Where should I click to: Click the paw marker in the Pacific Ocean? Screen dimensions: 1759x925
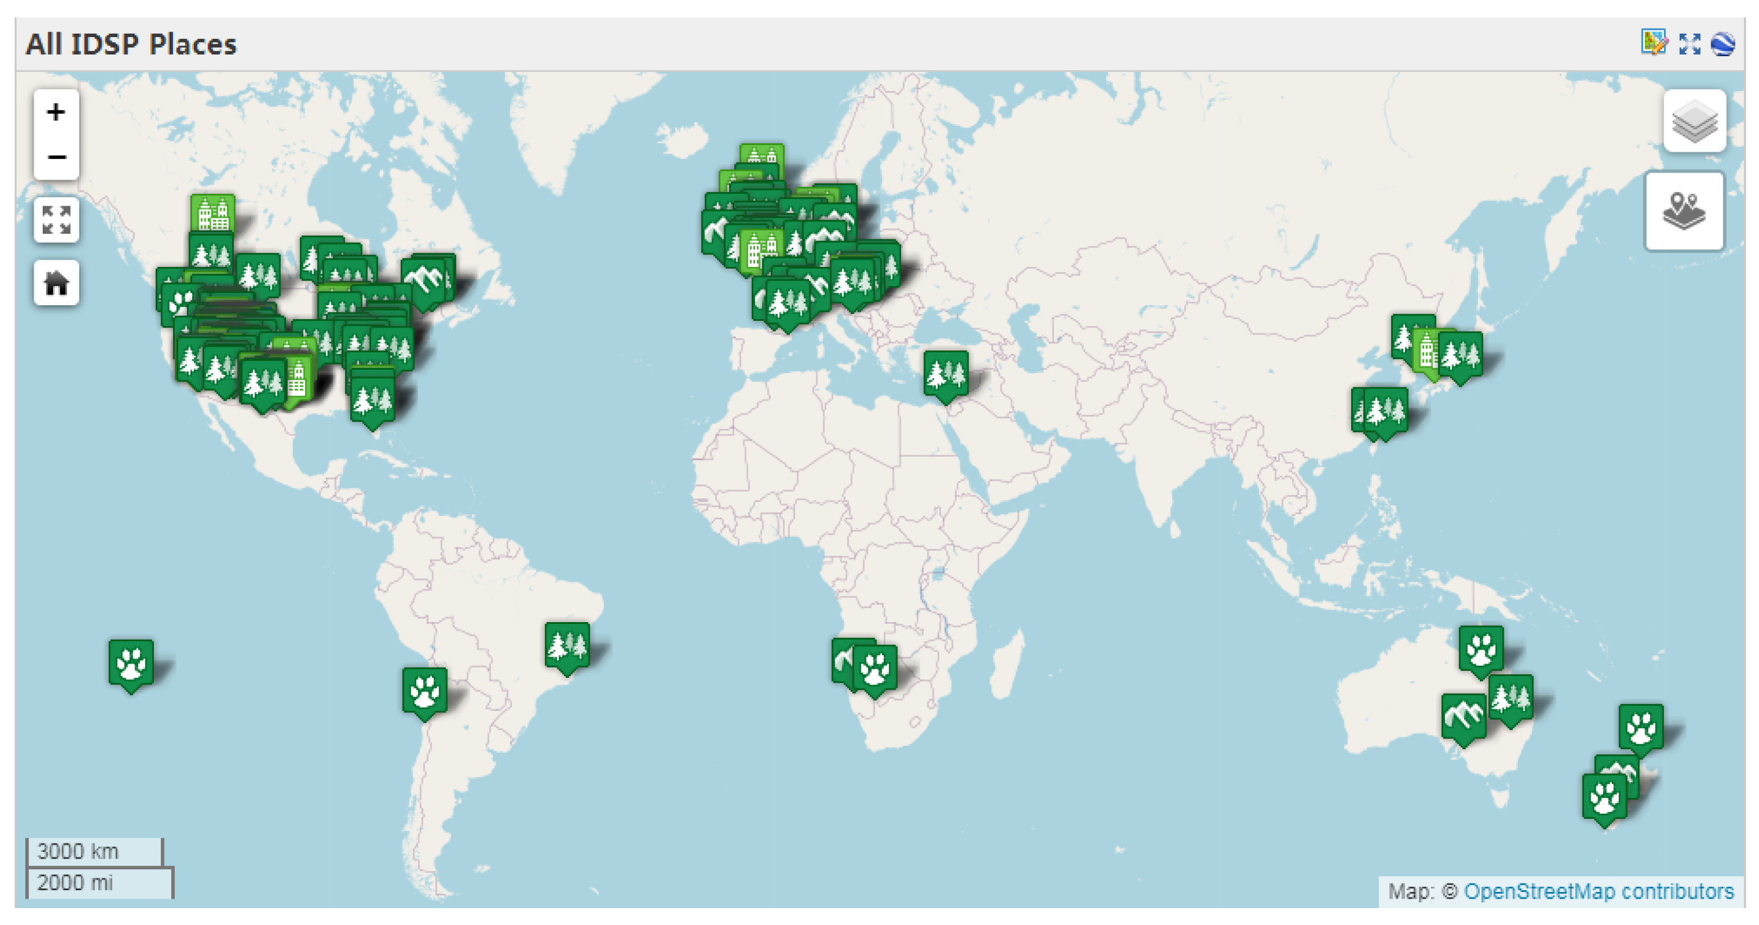(131, 662)
